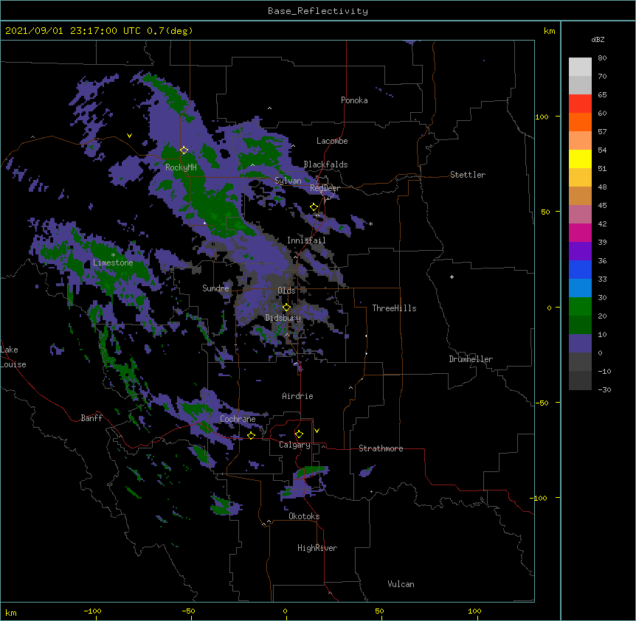Select the red 65-60 dBZ swatch
The image size is (636, 621).
coord(580,104)
